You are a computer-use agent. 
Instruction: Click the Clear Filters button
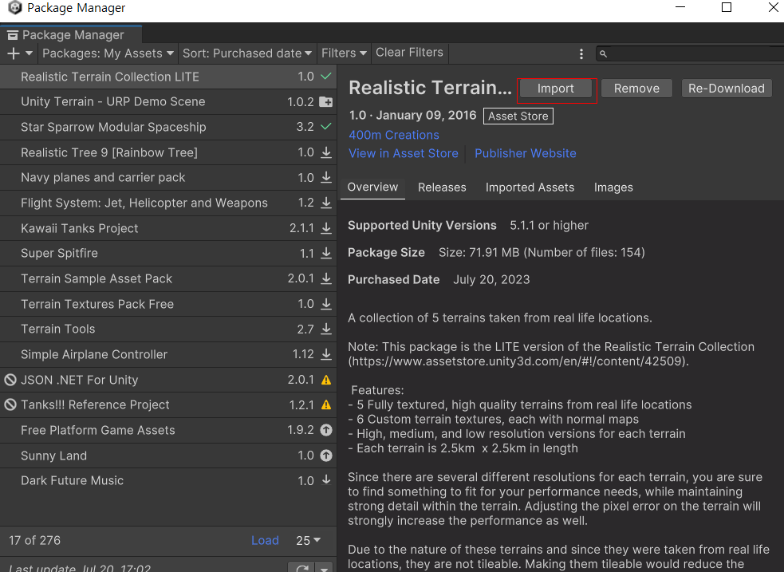click(409, 53)
